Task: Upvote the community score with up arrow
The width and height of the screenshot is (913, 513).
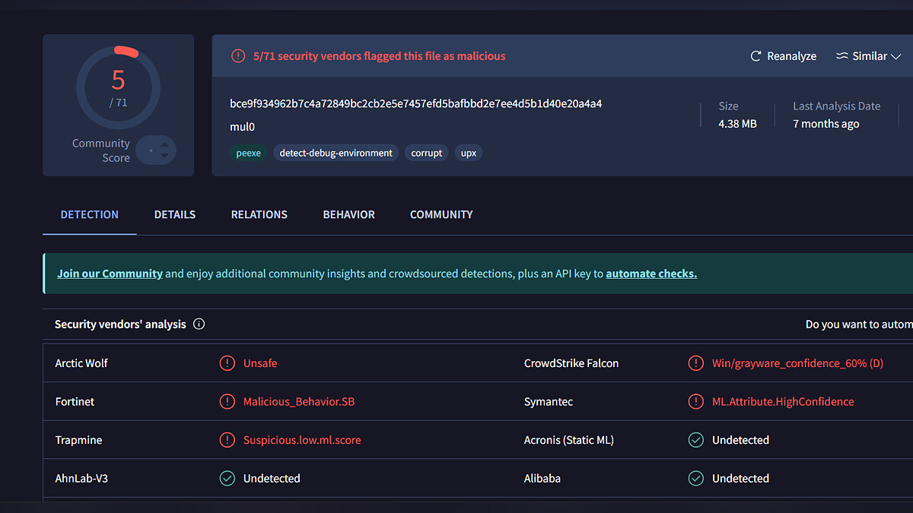Action: point(165,144)
